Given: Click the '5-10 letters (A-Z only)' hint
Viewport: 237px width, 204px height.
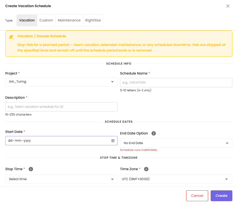Looking at the screenshot, I should pos(136,90).
